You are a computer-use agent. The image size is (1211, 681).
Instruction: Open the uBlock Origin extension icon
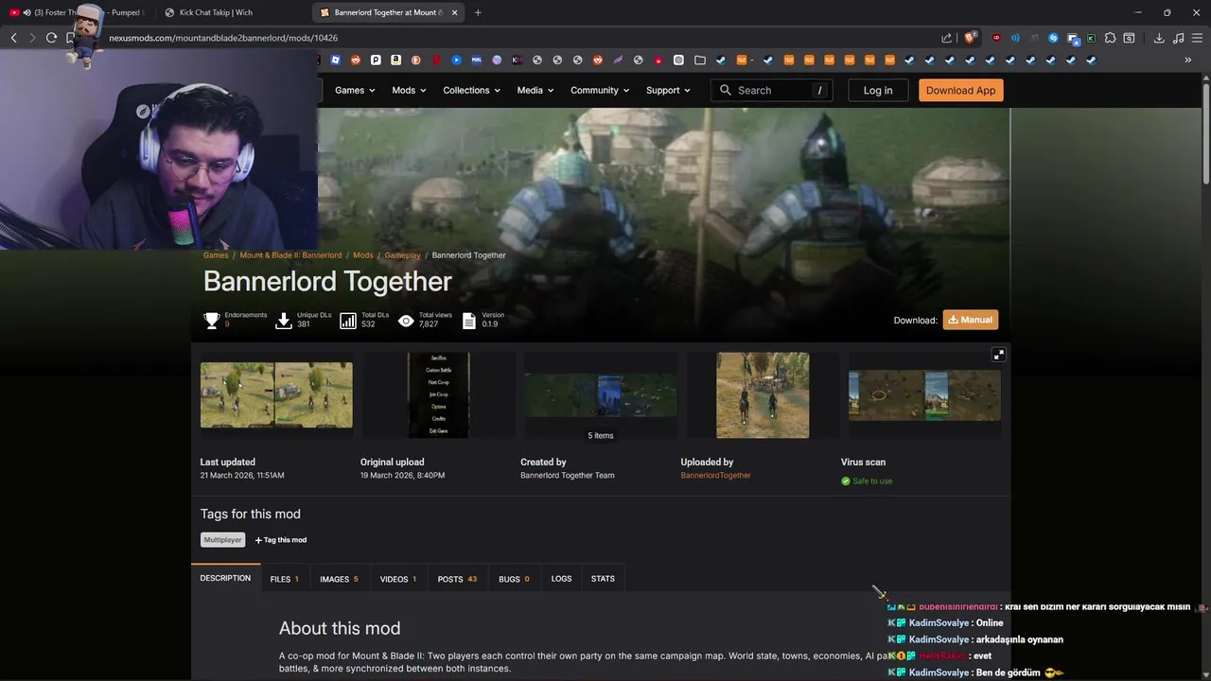[996, 38]
